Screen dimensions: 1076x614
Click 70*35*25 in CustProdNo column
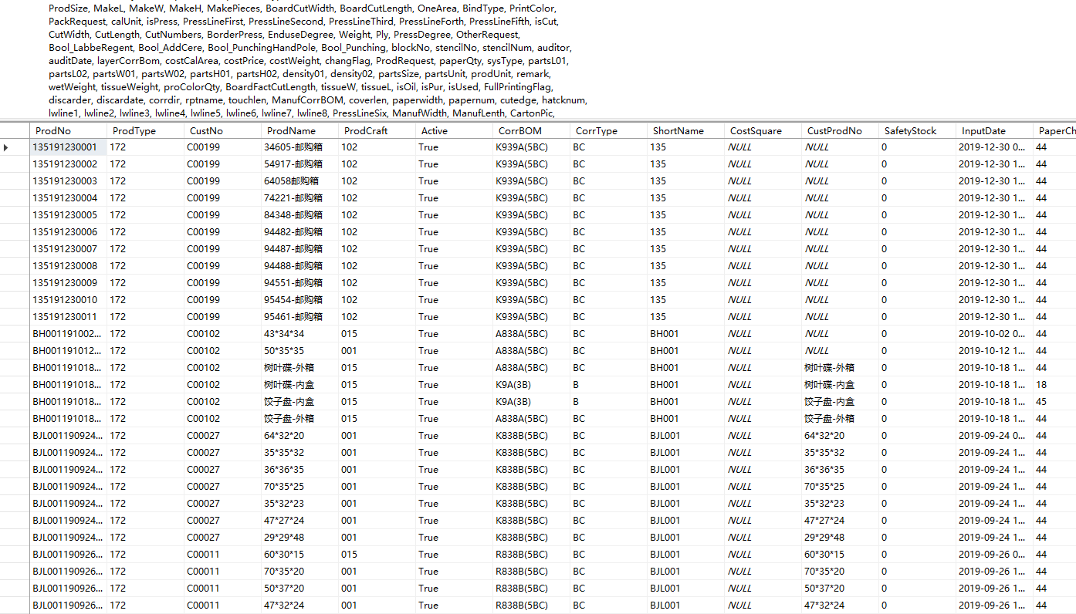840,487
